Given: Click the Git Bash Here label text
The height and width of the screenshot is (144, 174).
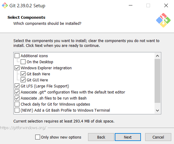Looking at the screenshot, I should tap(38, 74).
